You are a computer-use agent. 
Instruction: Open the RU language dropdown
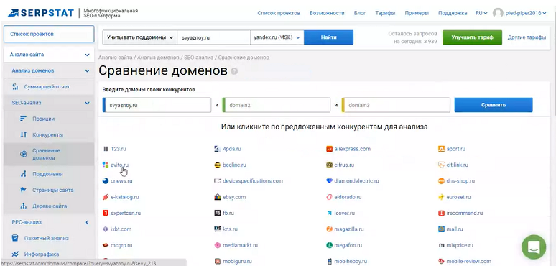click(481, 13)
